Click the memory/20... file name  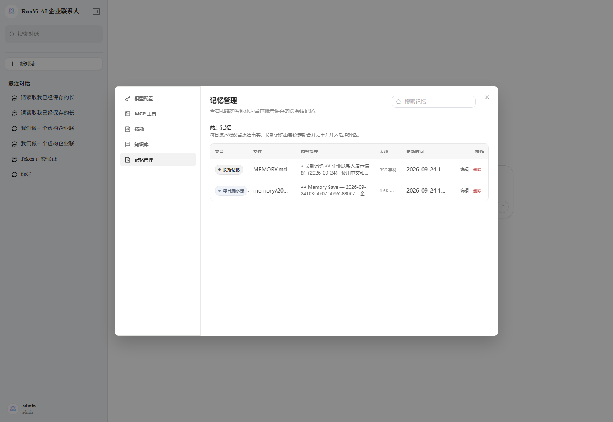click(270, 191)
